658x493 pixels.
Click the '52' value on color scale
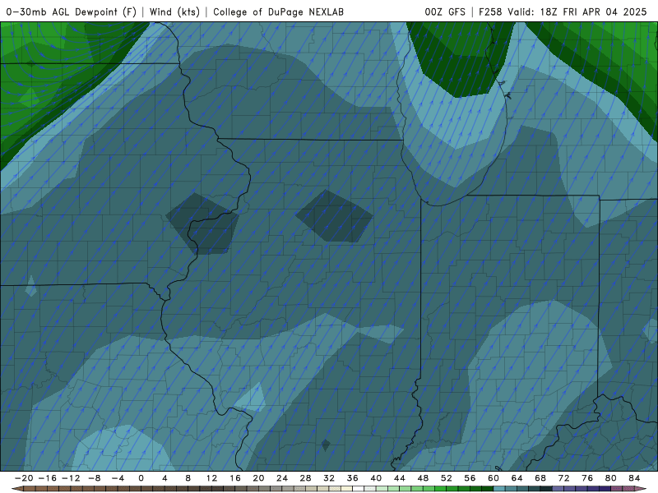click(447, 478)
